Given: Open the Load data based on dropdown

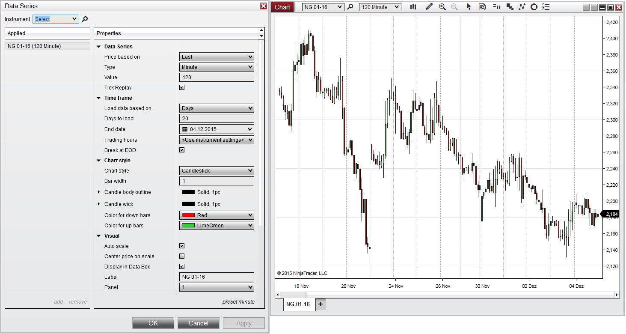Looking at the screenshot, I should click(x=217, y=108).
